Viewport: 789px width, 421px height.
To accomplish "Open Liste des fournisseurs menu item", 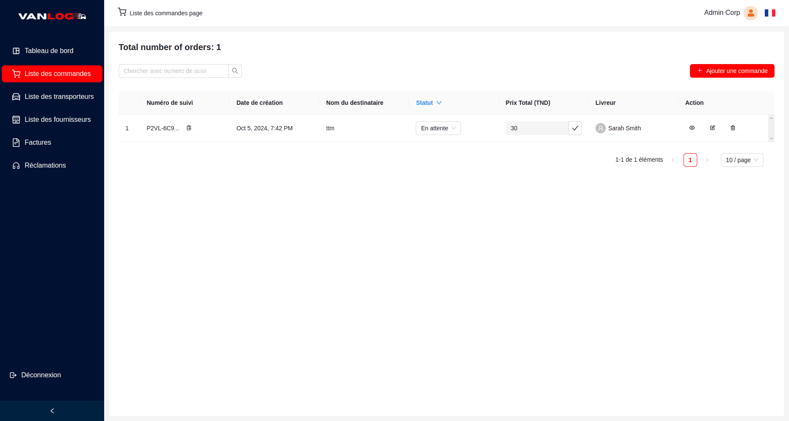I will coord(52,120).
